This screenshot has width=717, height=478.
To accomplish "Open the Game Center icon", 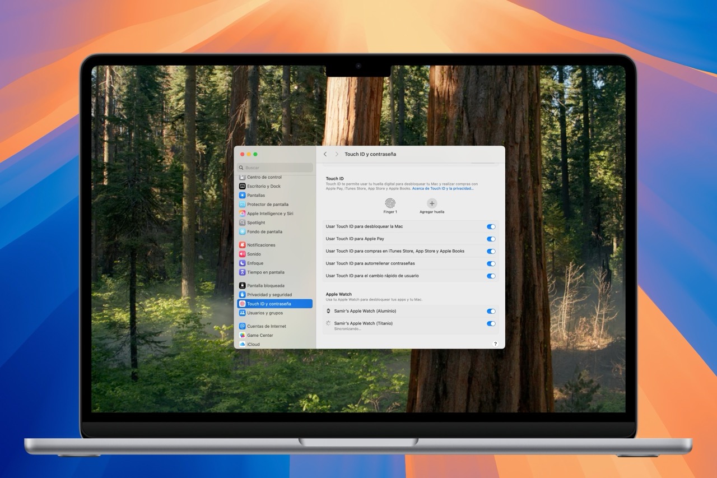I will point(242,335).
